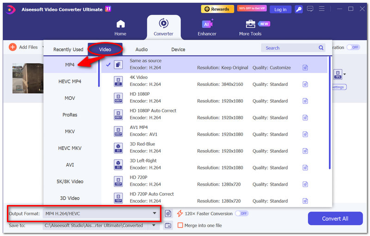Switch to the Device format tab
370x236 pixels.
point(178,49)
